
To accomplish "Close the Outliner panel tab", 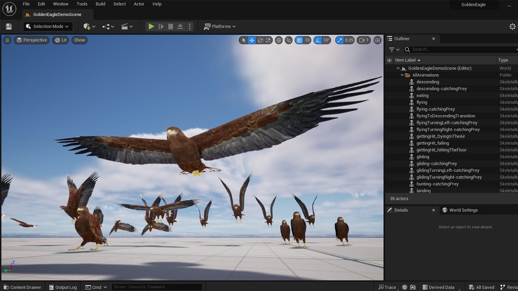I will [x=433, y=39].
